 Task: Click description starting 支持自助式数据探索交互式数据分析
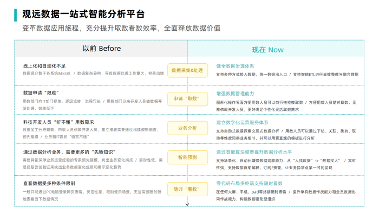[286, 135]
